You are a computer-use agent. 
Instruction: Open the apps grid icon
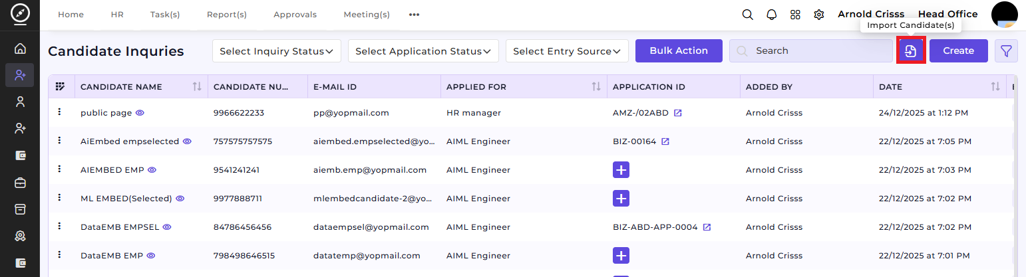pos(795,15)
